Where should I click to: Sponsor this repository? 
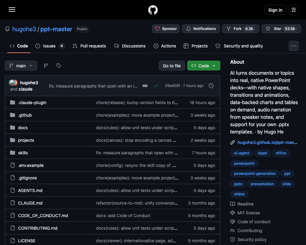[x=166, y=29]
